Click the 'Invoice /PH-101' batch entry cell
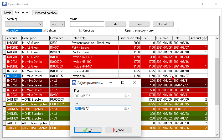 pyautogui.click(x=95, y=66)
